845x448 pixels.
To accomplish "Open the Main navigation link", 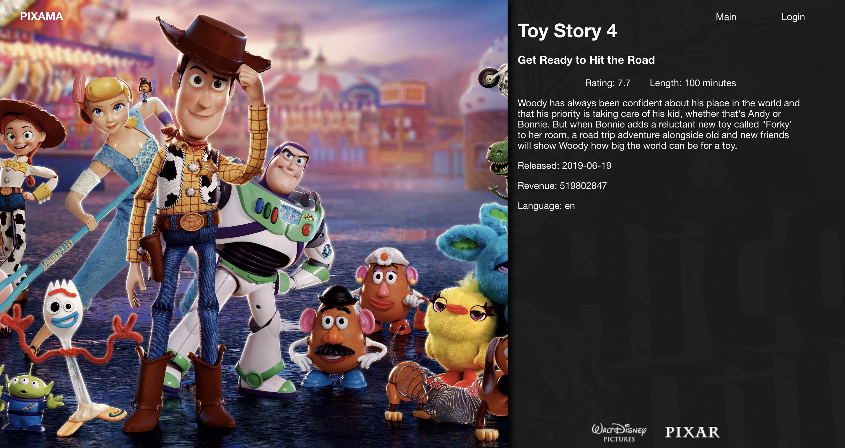I will (x=726, y=17).
